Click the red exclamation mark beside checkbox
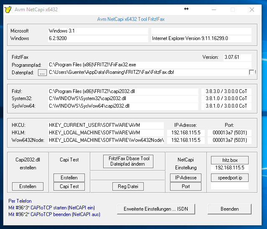Image resolution: width=267 pixels, height=229 pixels. click(255, 72)
